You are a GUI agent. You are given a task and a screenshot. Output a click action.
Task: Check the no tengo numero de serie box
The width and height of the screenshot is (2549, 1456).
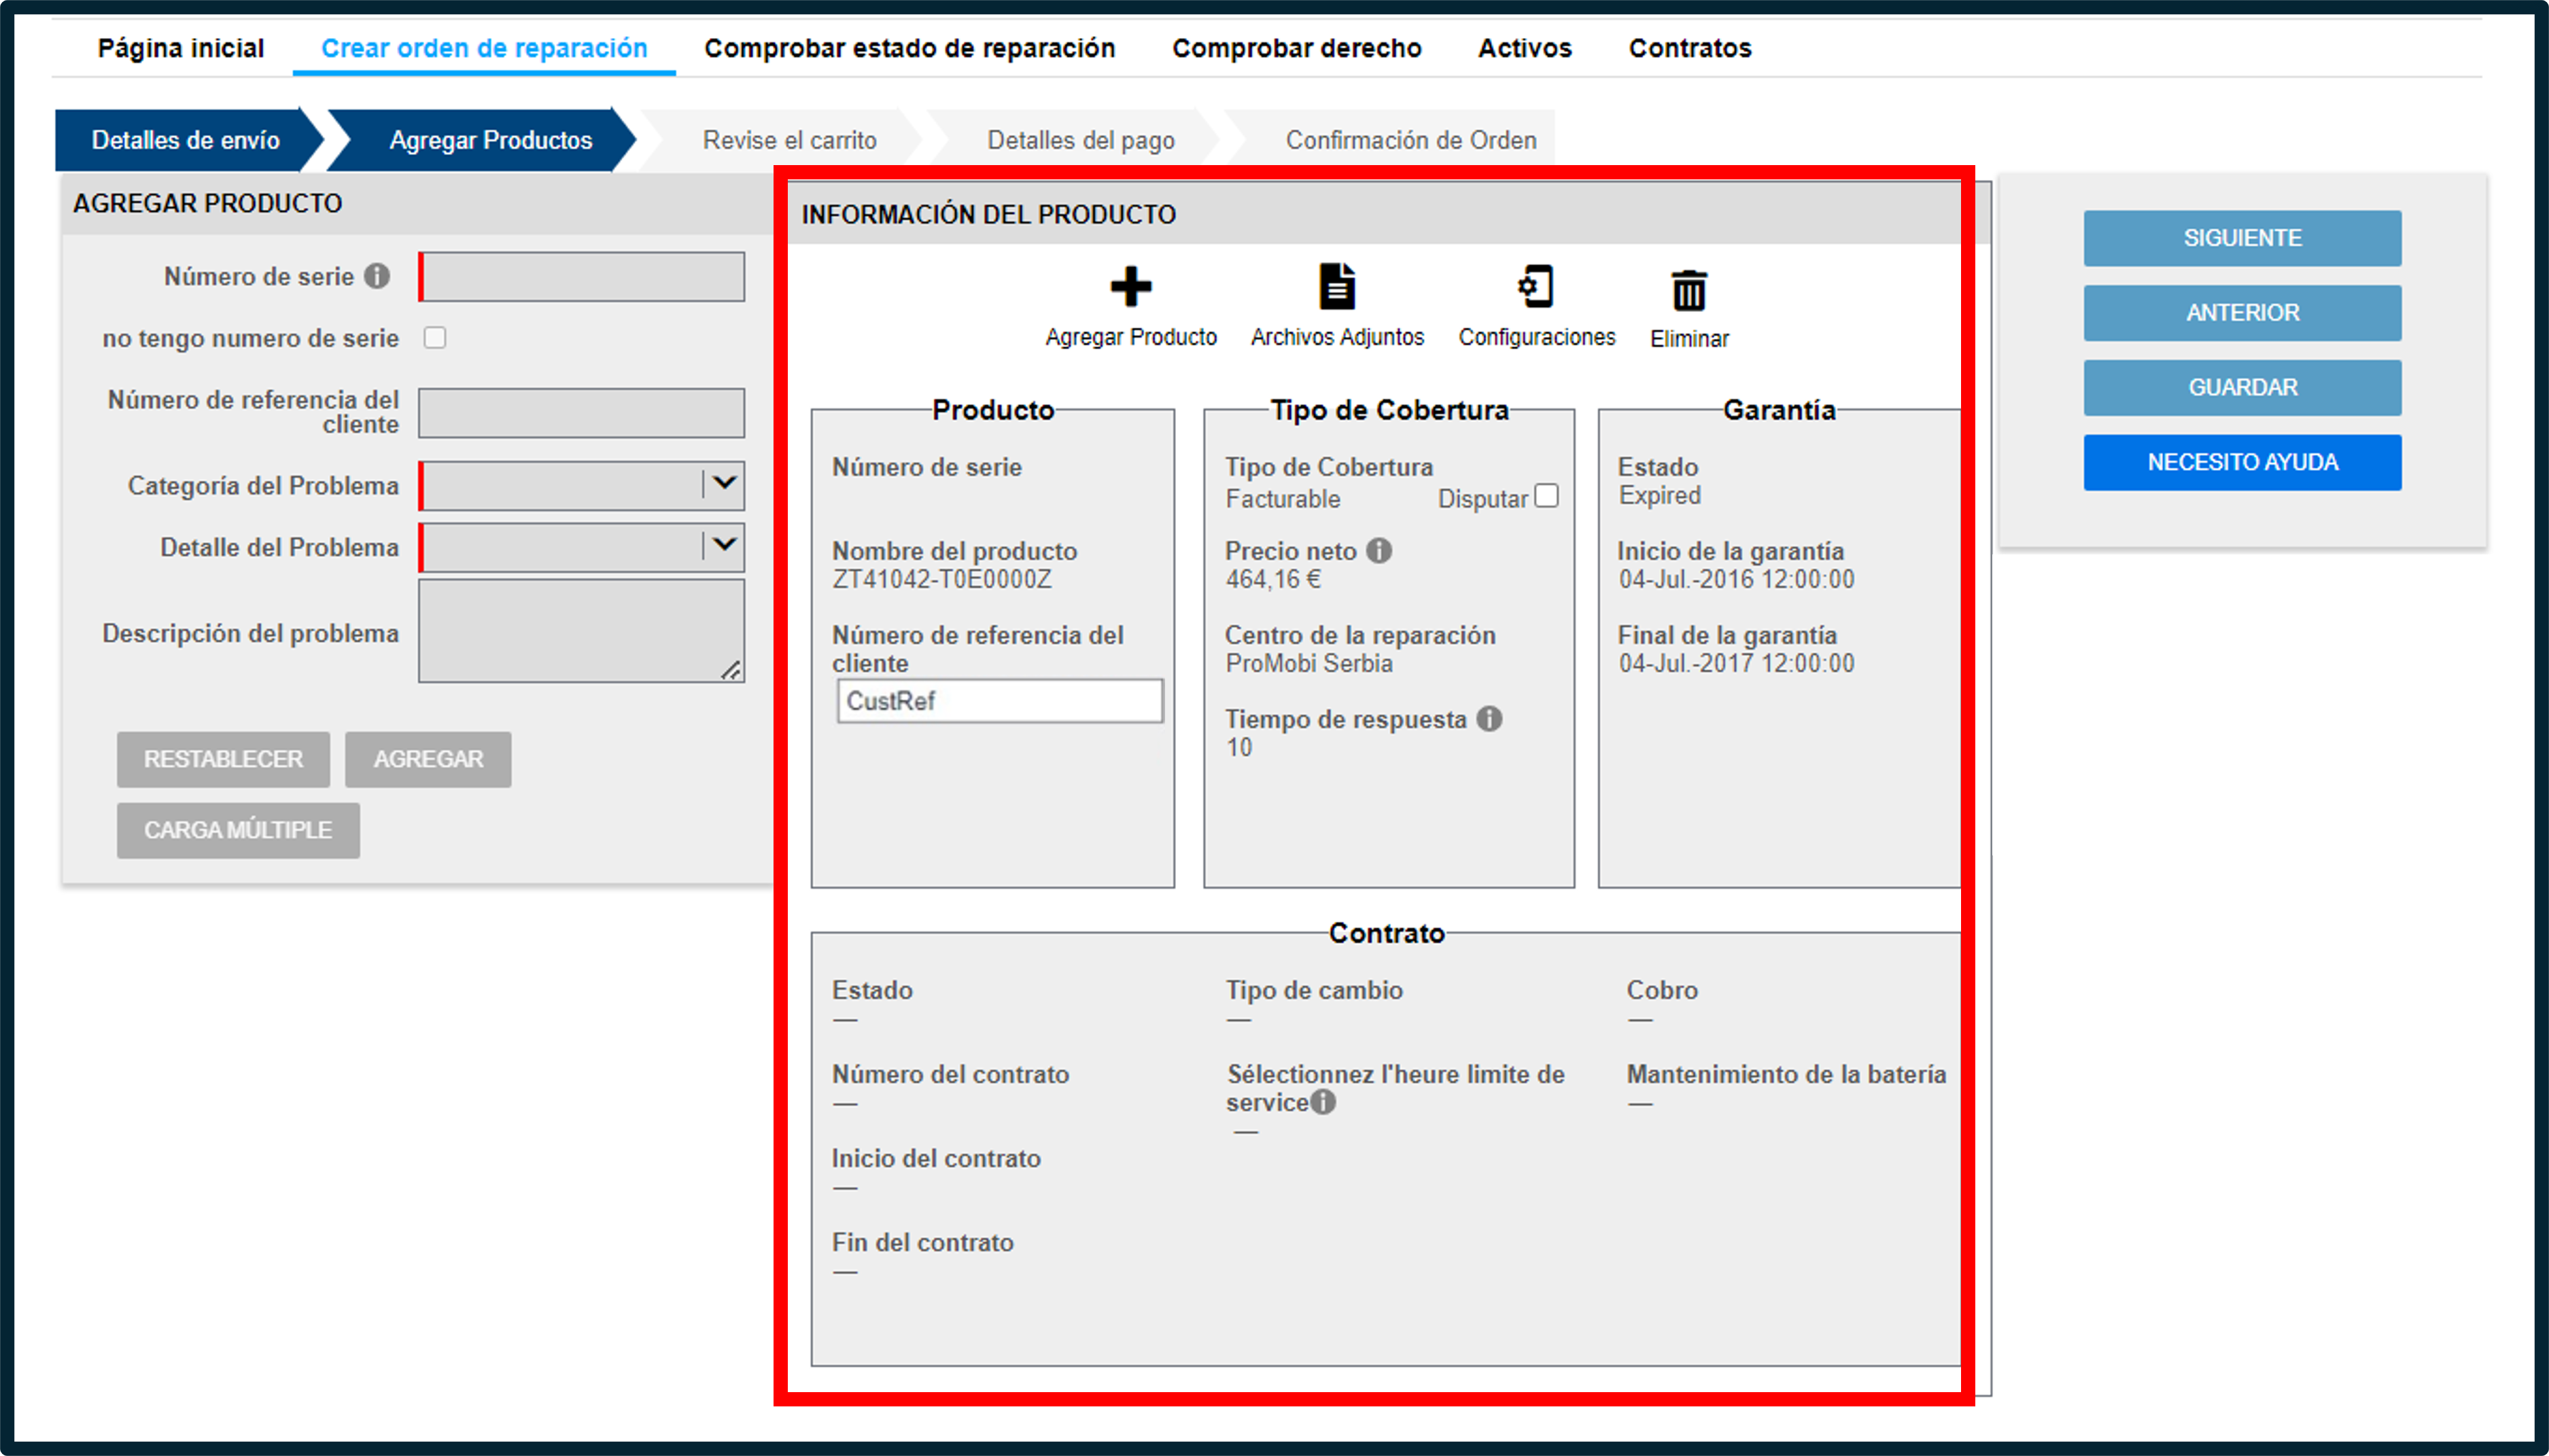(434, 338)
